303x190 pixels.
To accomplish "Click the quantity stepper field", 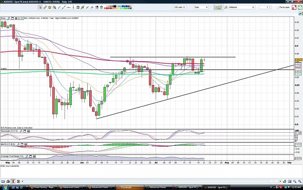I will (265, 7).
